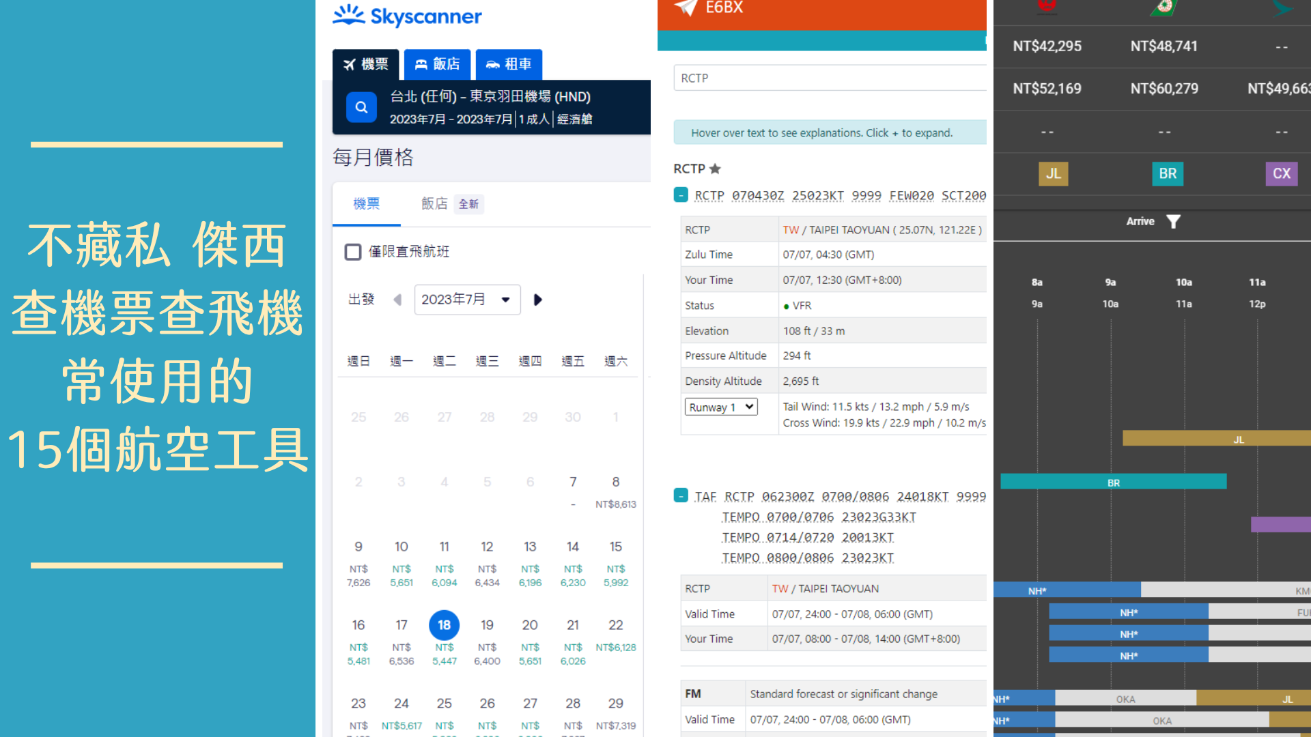Go to previous month arrow
The height and width of the screenshot is (737, 1311).
(x=397, y=300)
